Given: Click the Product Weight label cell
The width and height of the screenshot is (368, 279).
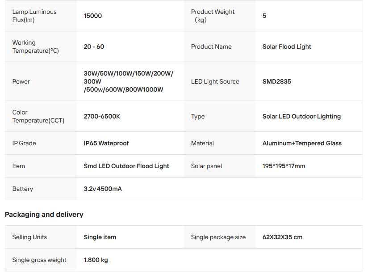Looking at the screenshot, I should point(213,16).
